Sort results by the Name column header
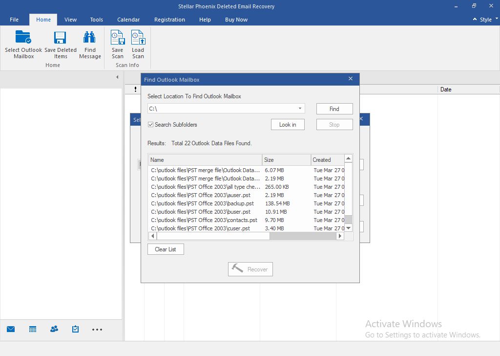Viewport: 500px width, 356px height. 206,160
